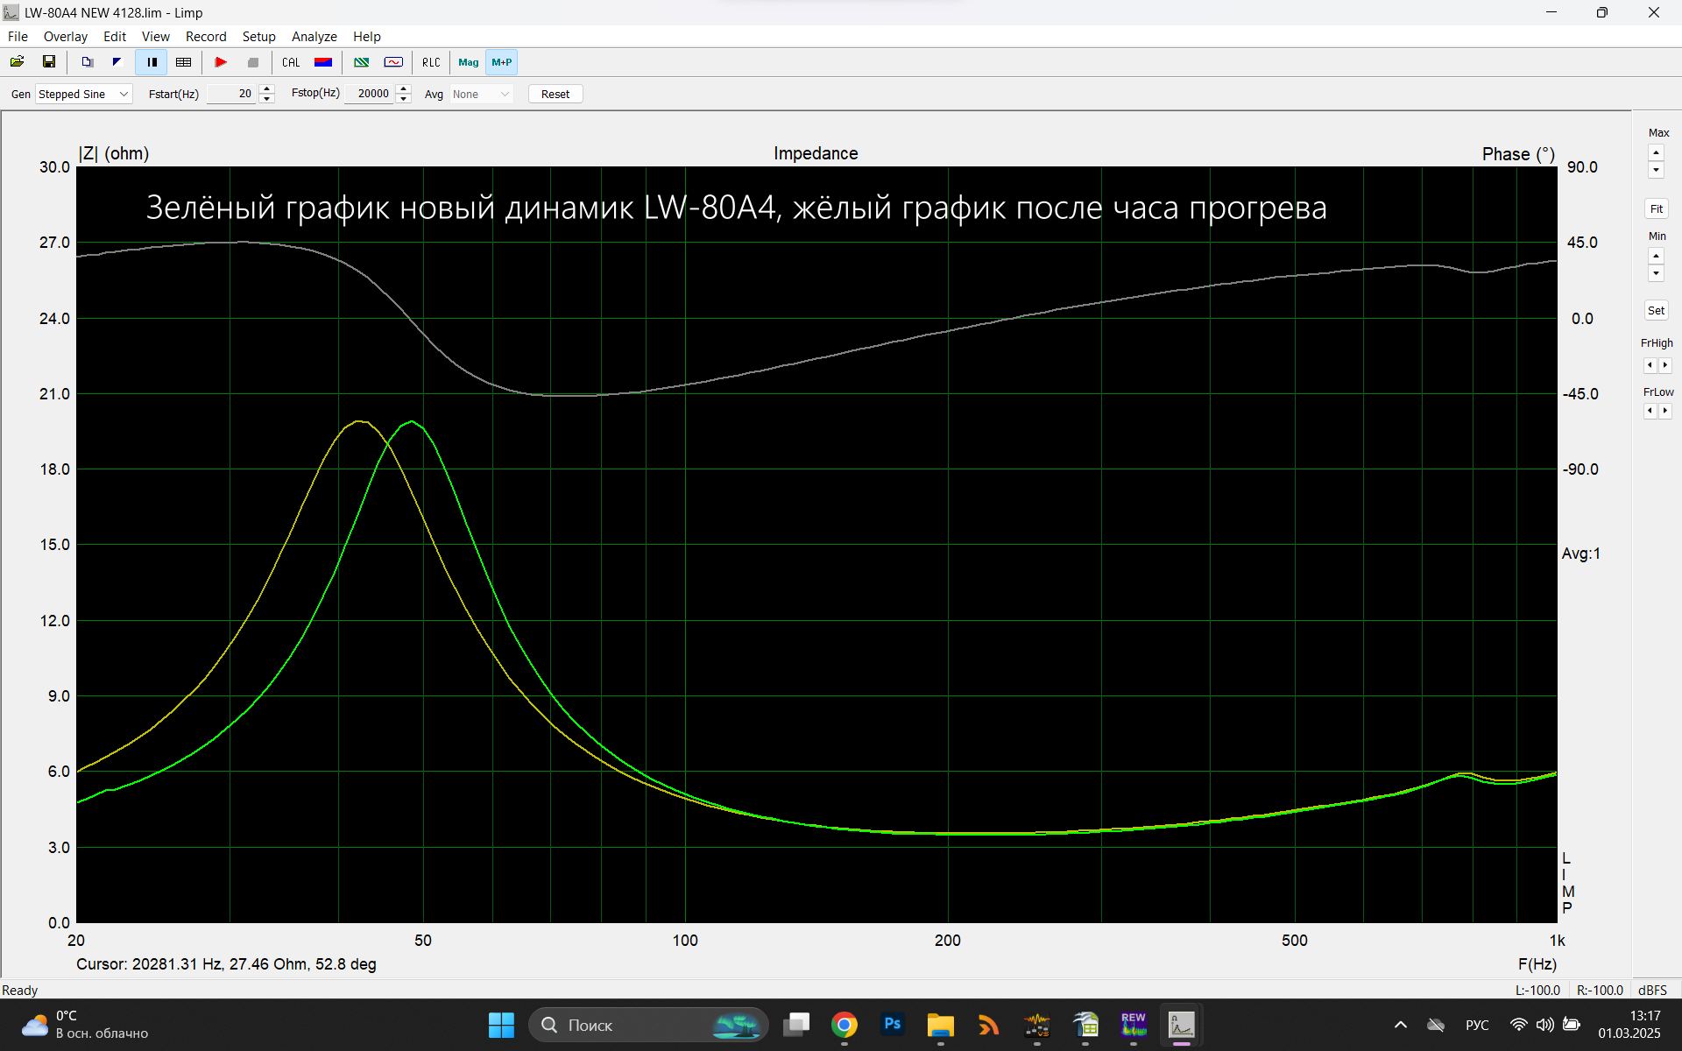Increase Fstart value with up arrow
The image size is (1682, 1051).
click(x=267, y=88)
